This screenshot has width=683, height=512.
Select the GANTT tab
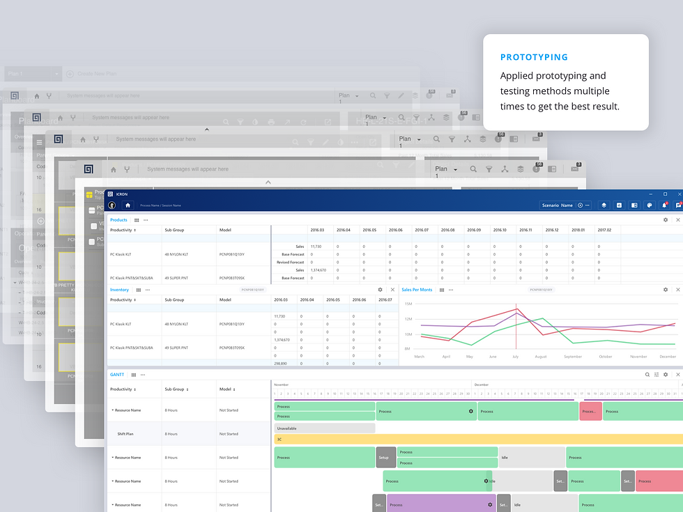(x=117, y=375)
